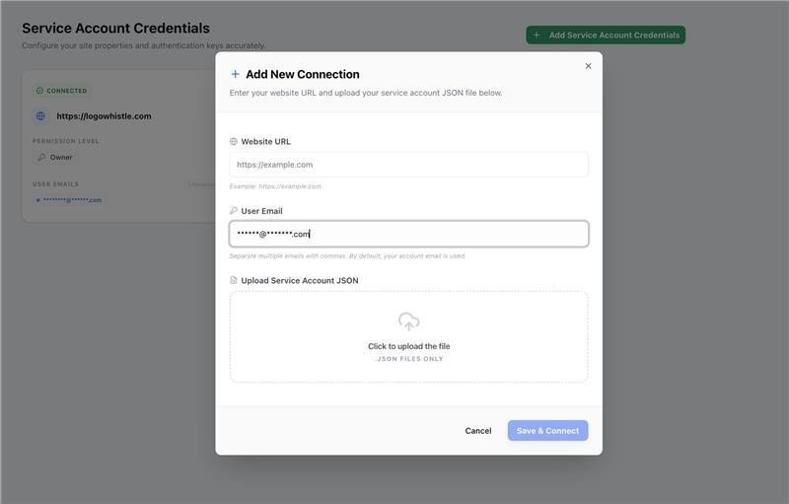Click the globe icon beside logowhistle.com
Image resolution: width=789 pixels, height=504 pixels.
(x=40, y=116)
